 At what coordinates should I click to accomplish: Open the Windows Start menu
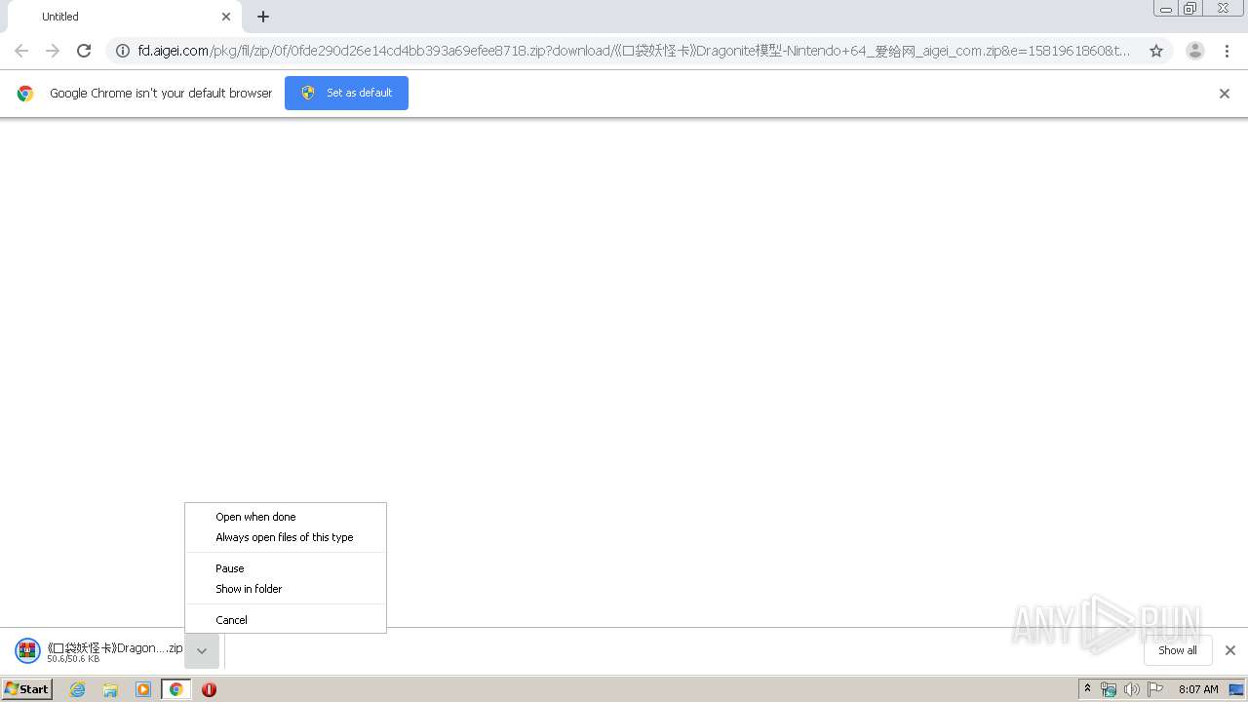tap(27, 688)
